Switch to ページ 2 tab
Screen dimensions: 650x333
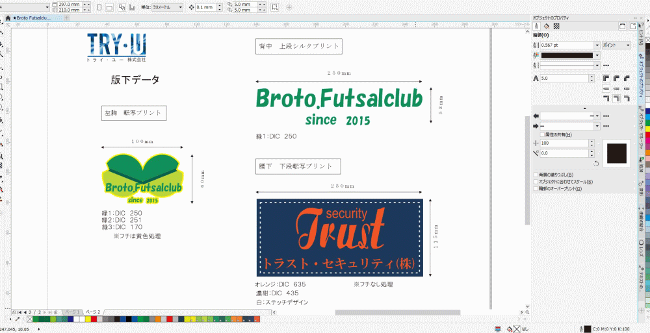[93, 312]
